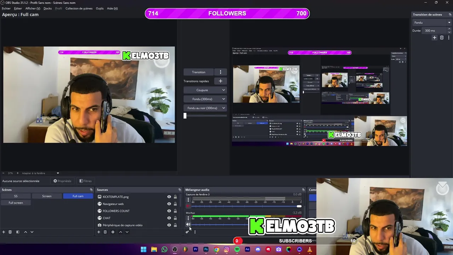Screen dimensions: 453x255
Task: Delete scene transition trash icon in right panel
Action: [442, 38]
